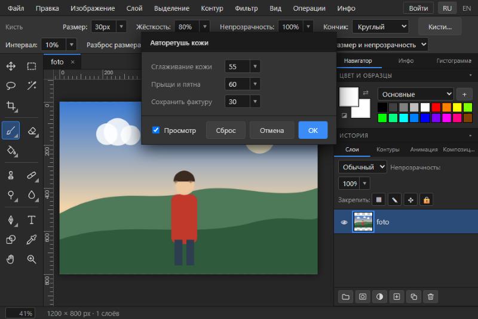Open the brush Непрозрачность dropdown arrow

click(308, 26)
